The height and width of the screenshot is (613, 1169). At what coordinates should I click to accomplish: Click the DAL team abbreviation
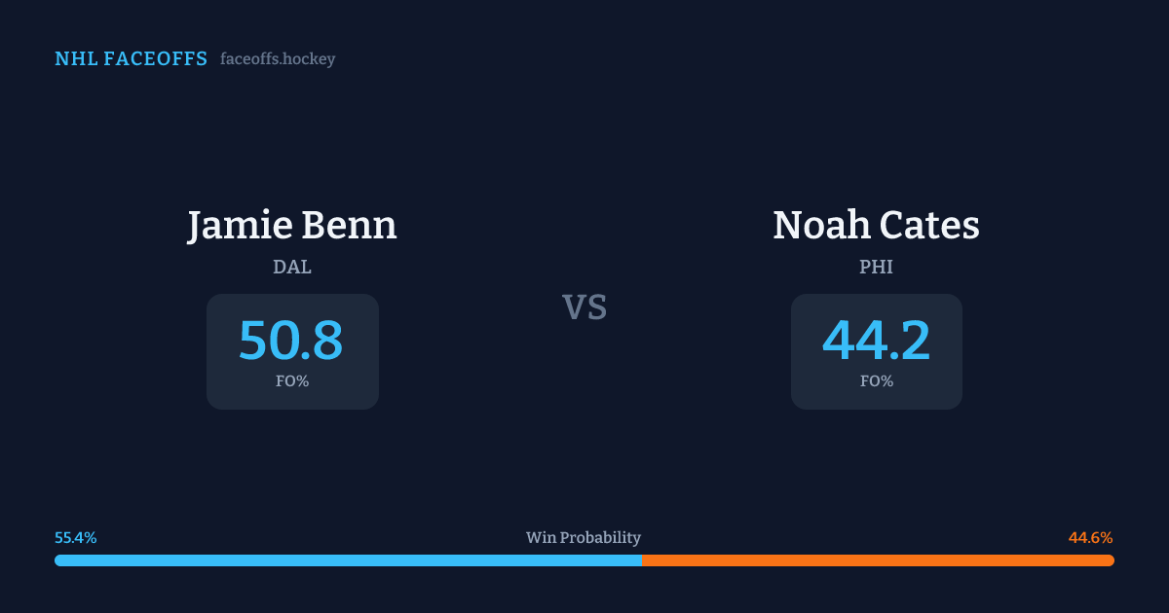coord(292,267)
